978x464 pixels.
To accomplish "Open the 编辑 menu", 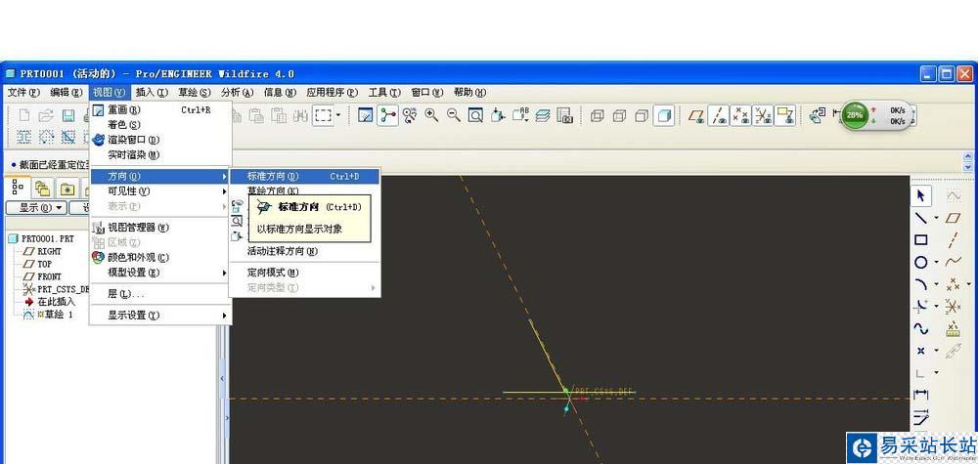I will coord(67,92).
